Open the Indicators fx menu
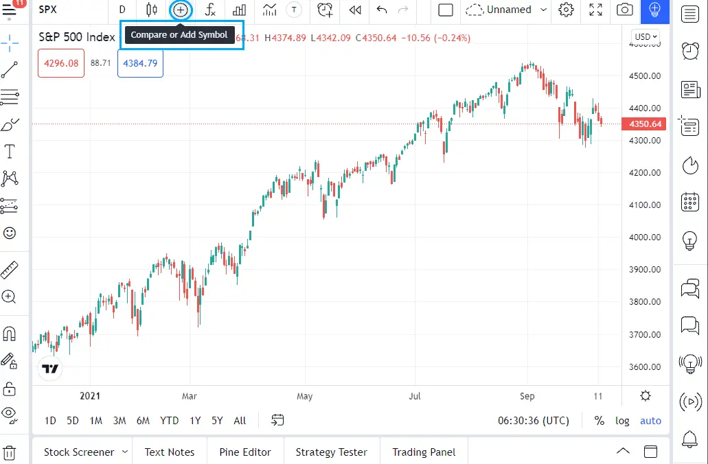 210,10
